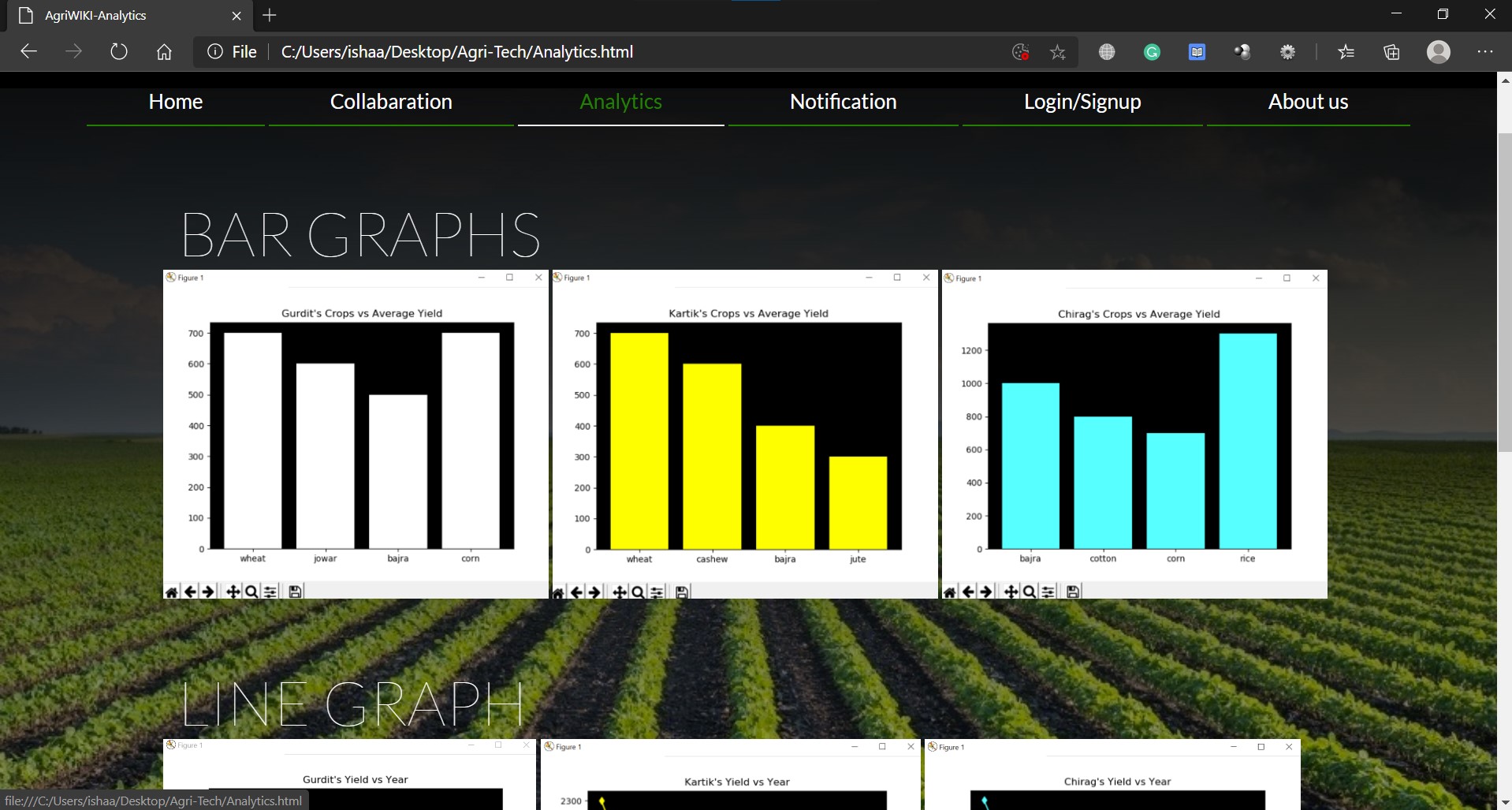
Task: Reload the Analytics page
Action: [x=118, y=52]
